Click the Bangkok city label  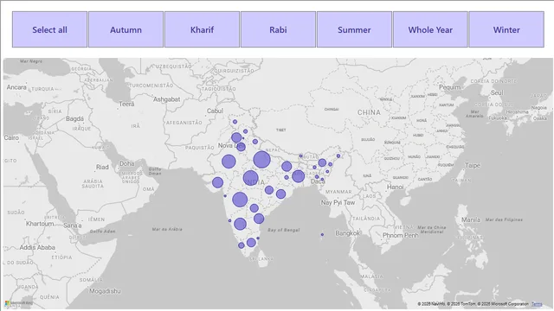[x=348, y=233]
